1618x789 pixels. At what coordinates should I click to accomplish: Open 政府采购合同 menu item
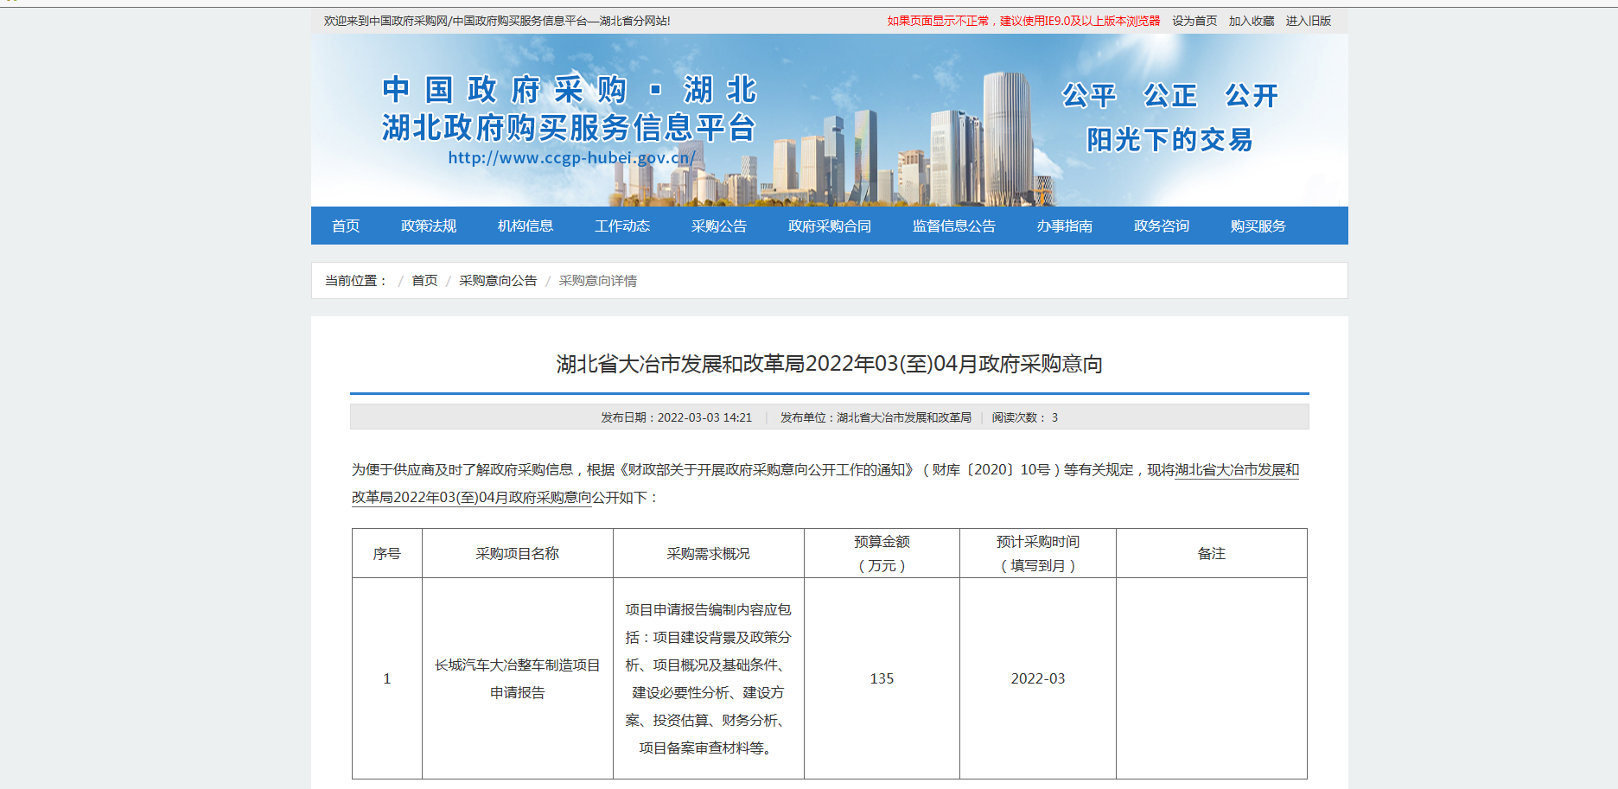830,226
